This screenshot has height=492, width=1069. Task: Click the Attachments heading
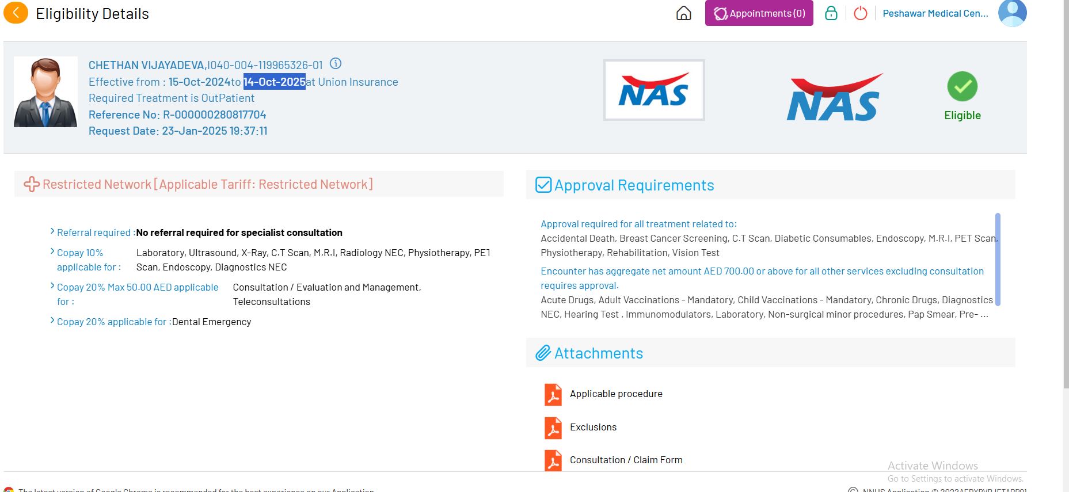pyautogui.click(x=599, y=353)
